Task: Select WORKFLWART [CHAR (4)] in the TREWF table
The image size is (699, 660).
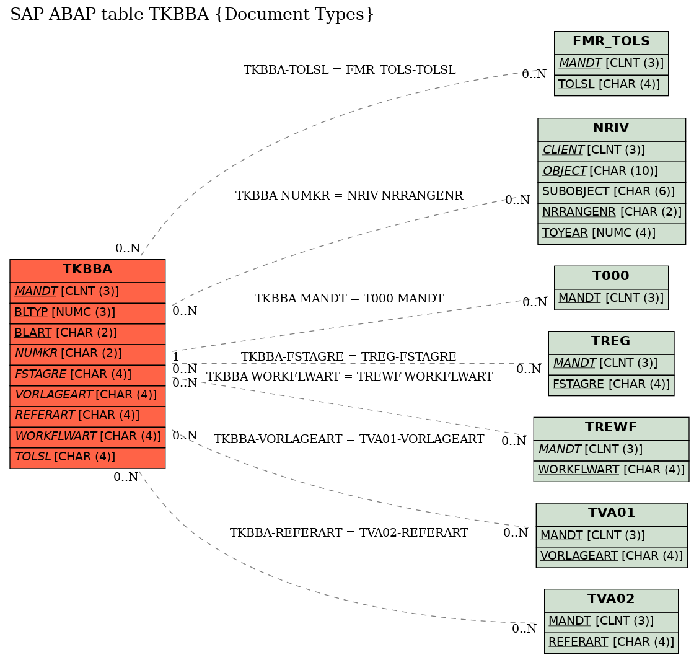Action: pyautogui.click(x=611, y=471)
